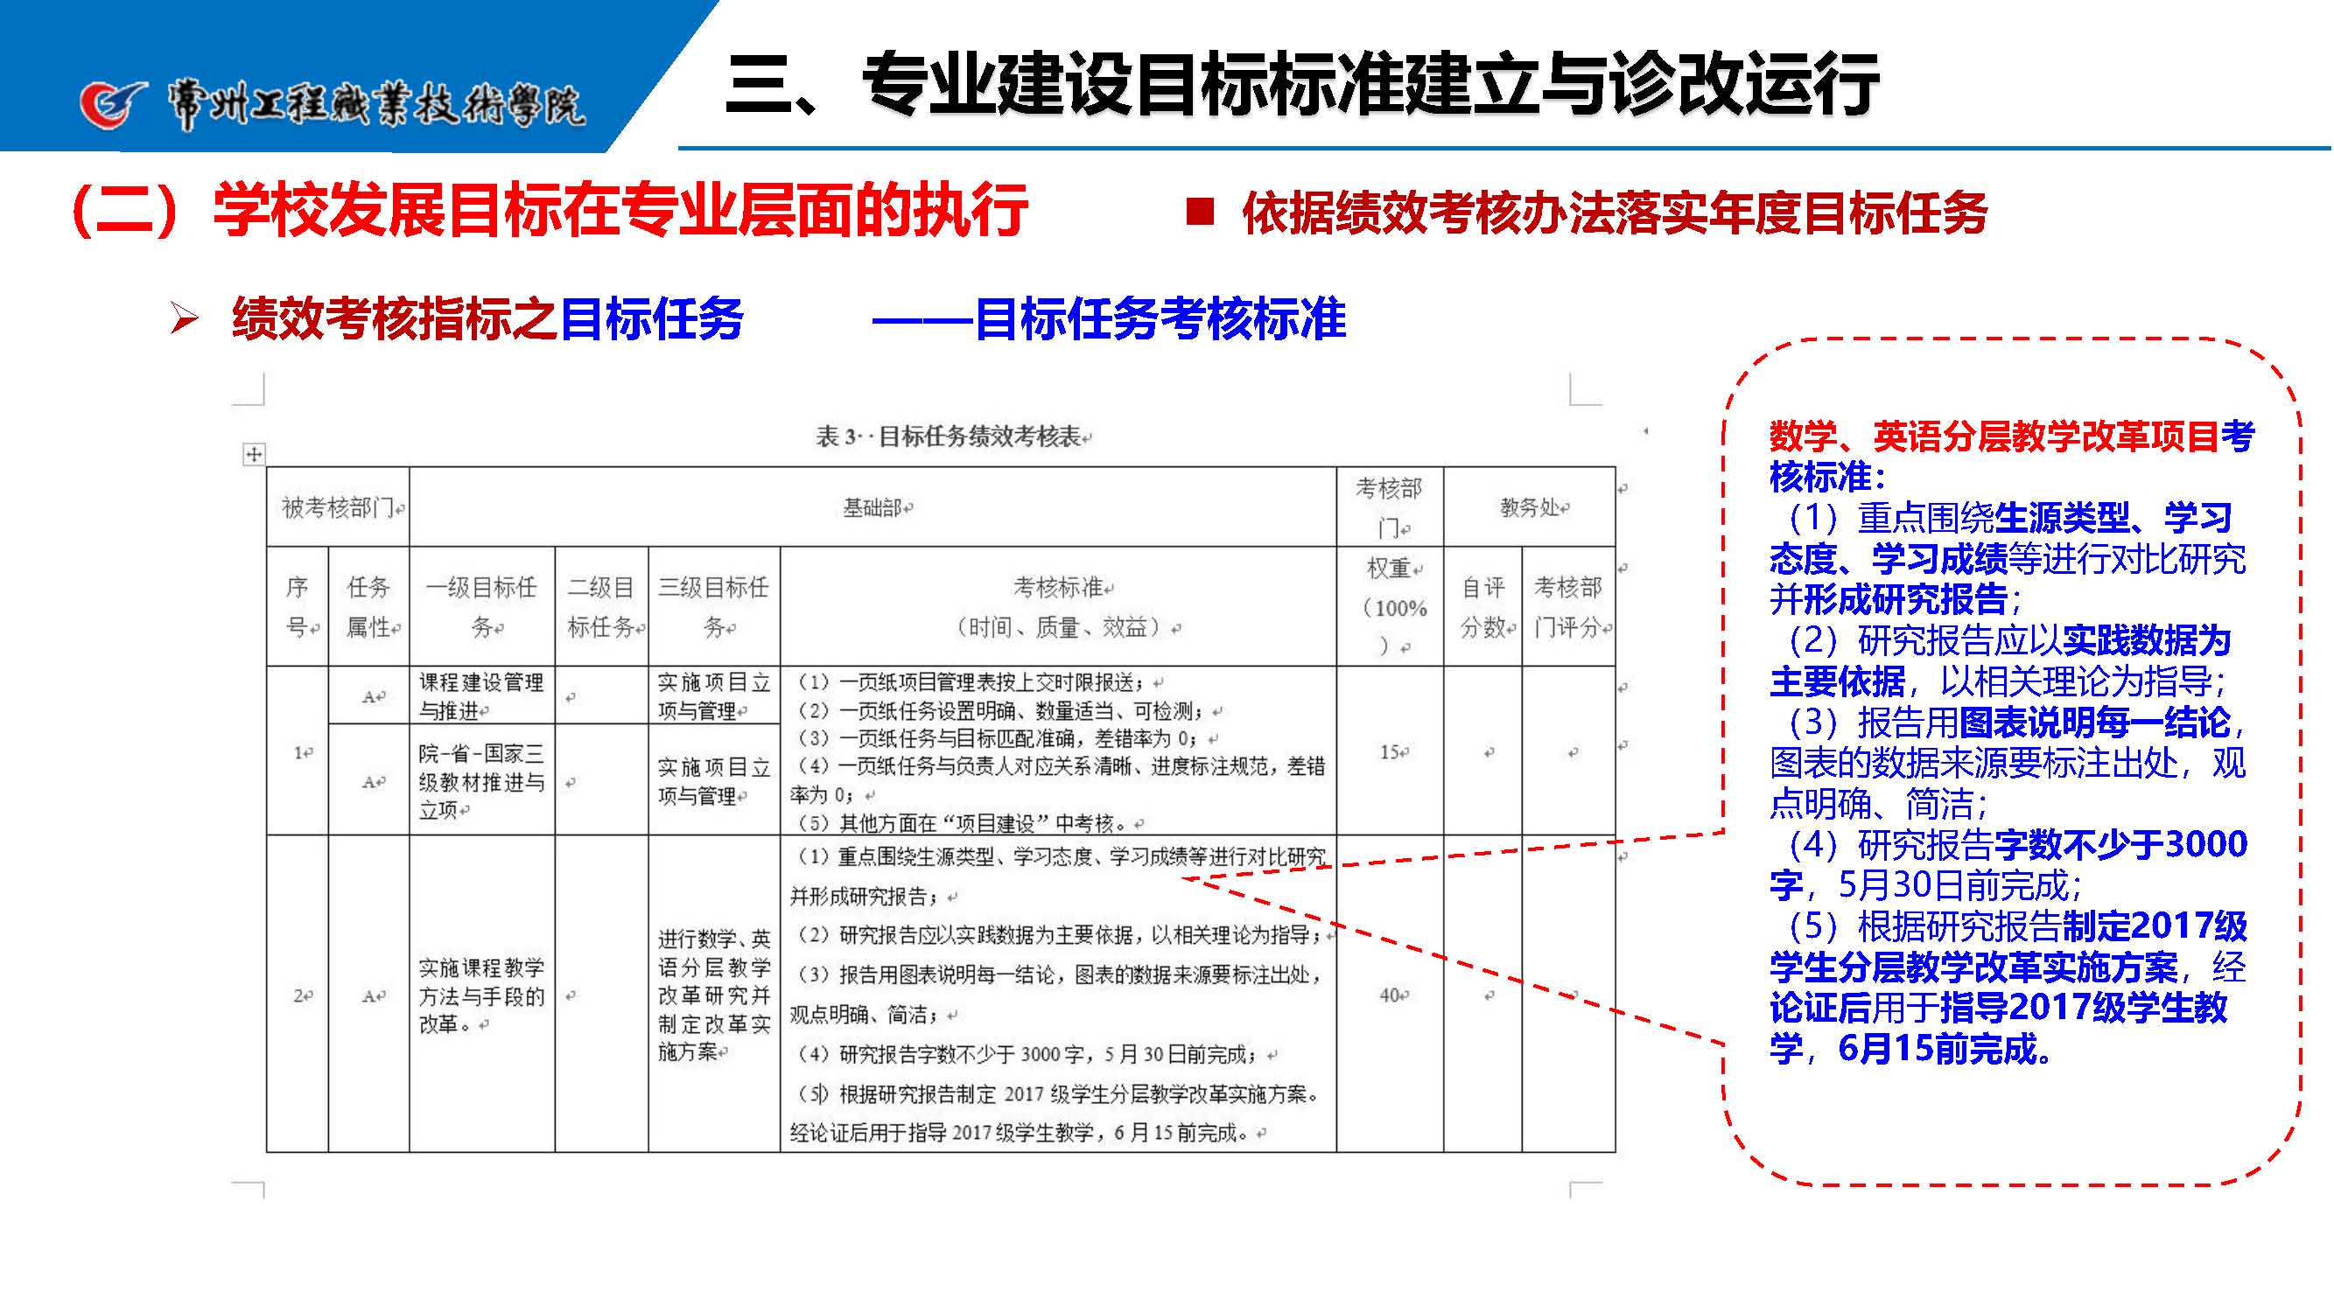Click the 常州工程職業技術學院 calligraphy name
Screen dimensions: 2334x1313
375,106
